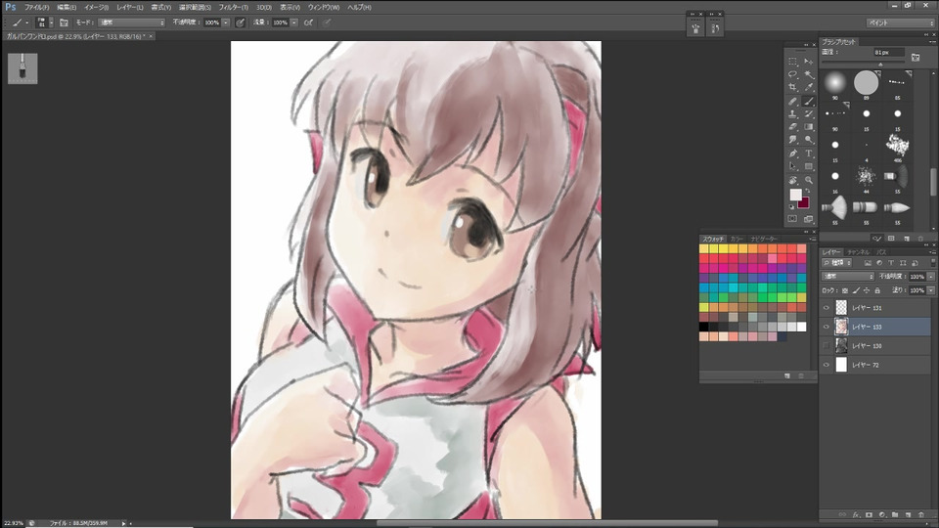Change the screen mode
Screen dimensions: 939x528
[x=809, y=219]
